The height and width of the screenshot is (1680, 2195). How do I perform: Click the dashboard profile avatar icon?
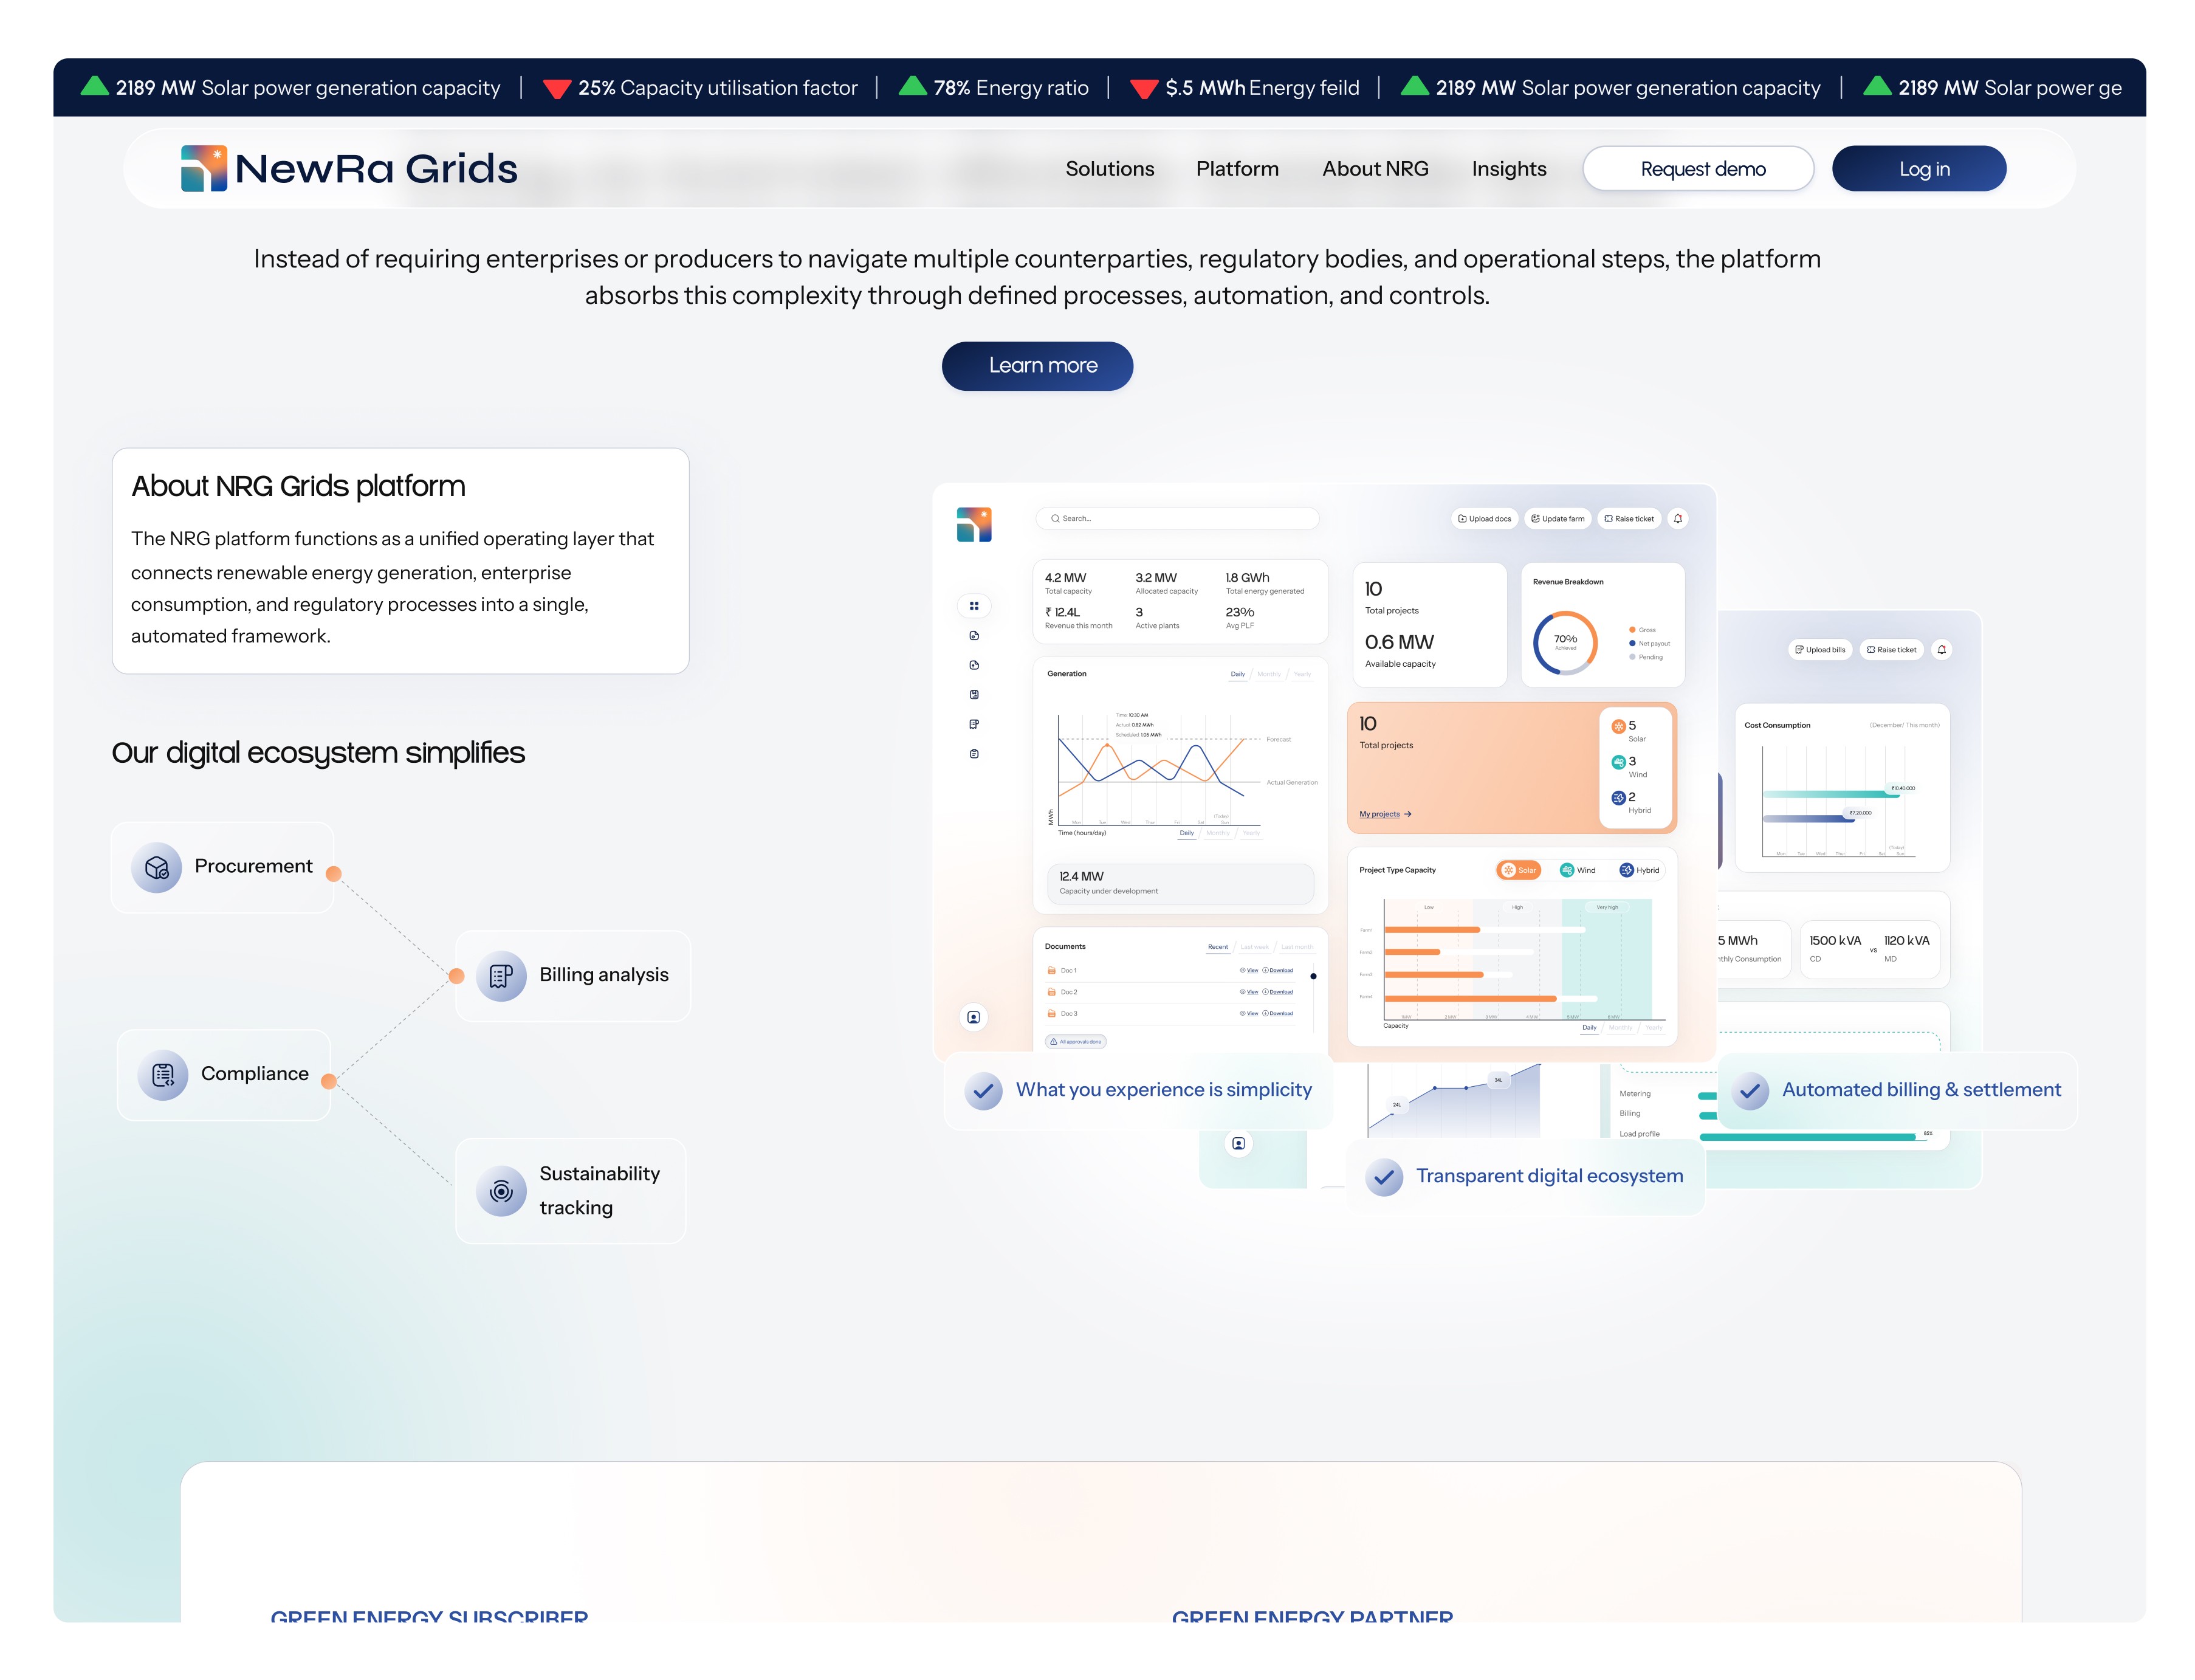[974, 1017]
